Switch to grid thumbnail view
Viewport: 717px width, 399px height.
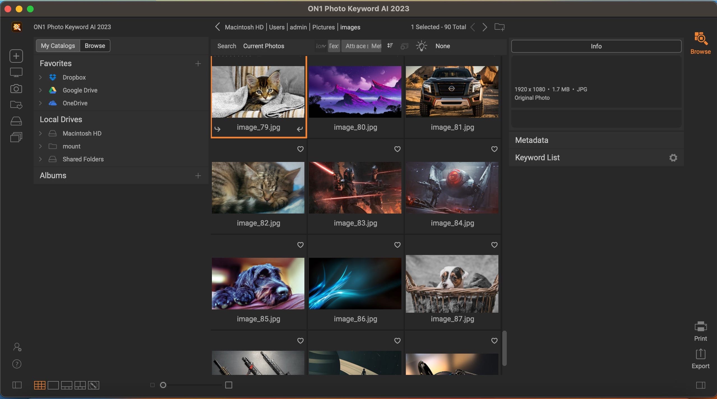(40, 385)
